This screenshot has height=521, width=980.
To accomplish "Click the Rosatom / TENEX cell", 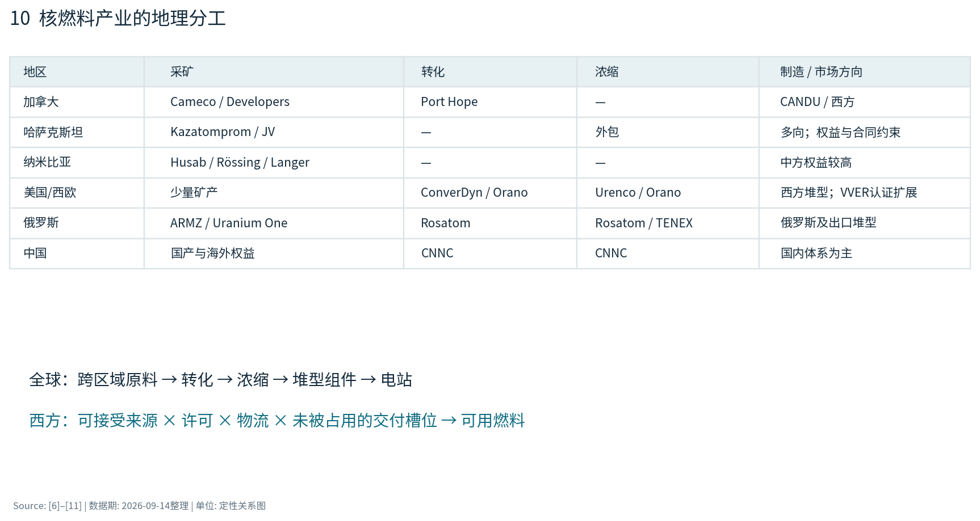I will point(668,223).
